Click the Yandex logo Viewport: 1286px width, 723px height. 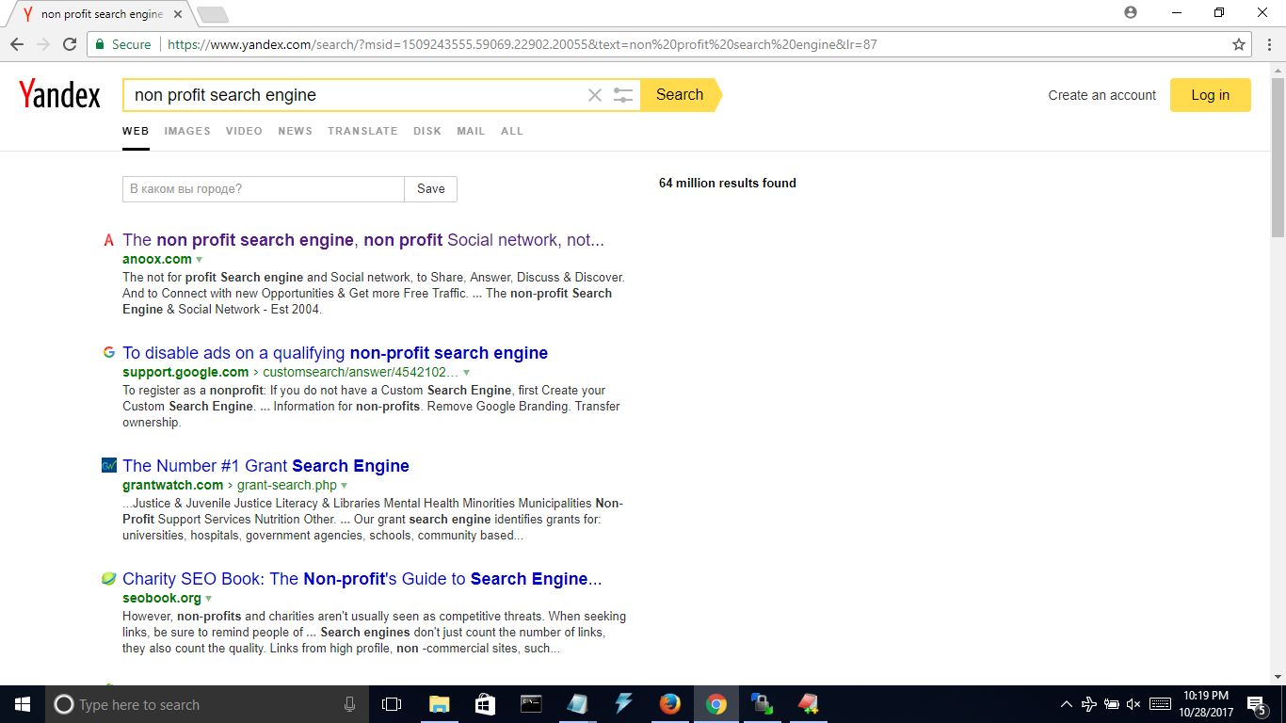59,94
